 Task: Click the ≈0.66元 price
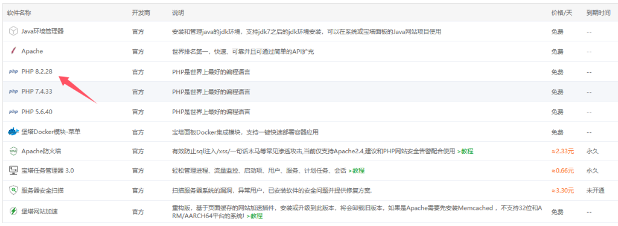(x=563, y=171)
